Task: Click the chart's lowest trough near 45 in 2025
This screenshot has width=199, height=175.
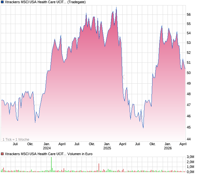Action: point(143,128)
